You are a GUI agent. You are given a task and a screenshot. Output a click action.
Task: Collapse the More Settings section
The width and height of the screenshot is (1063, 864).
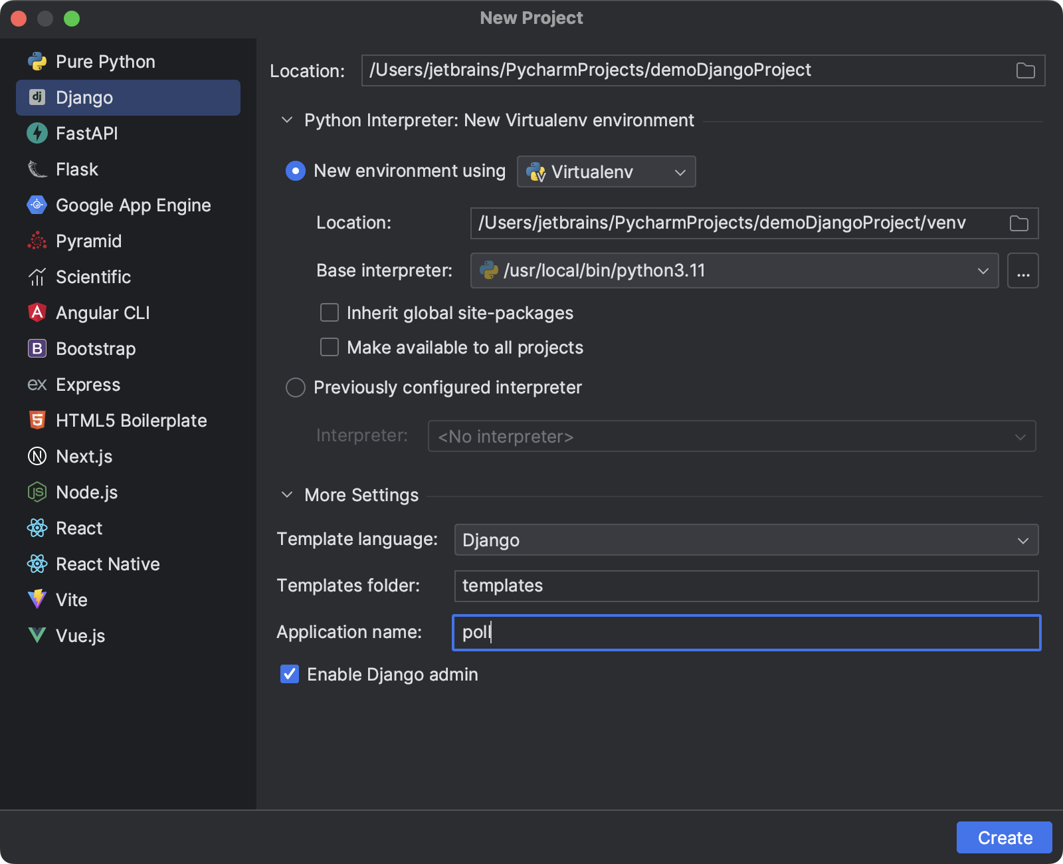tap(286, 494)
